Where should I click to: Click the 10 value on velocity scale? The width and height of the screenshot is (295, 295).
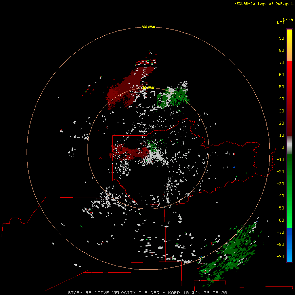tap(282, 135)
